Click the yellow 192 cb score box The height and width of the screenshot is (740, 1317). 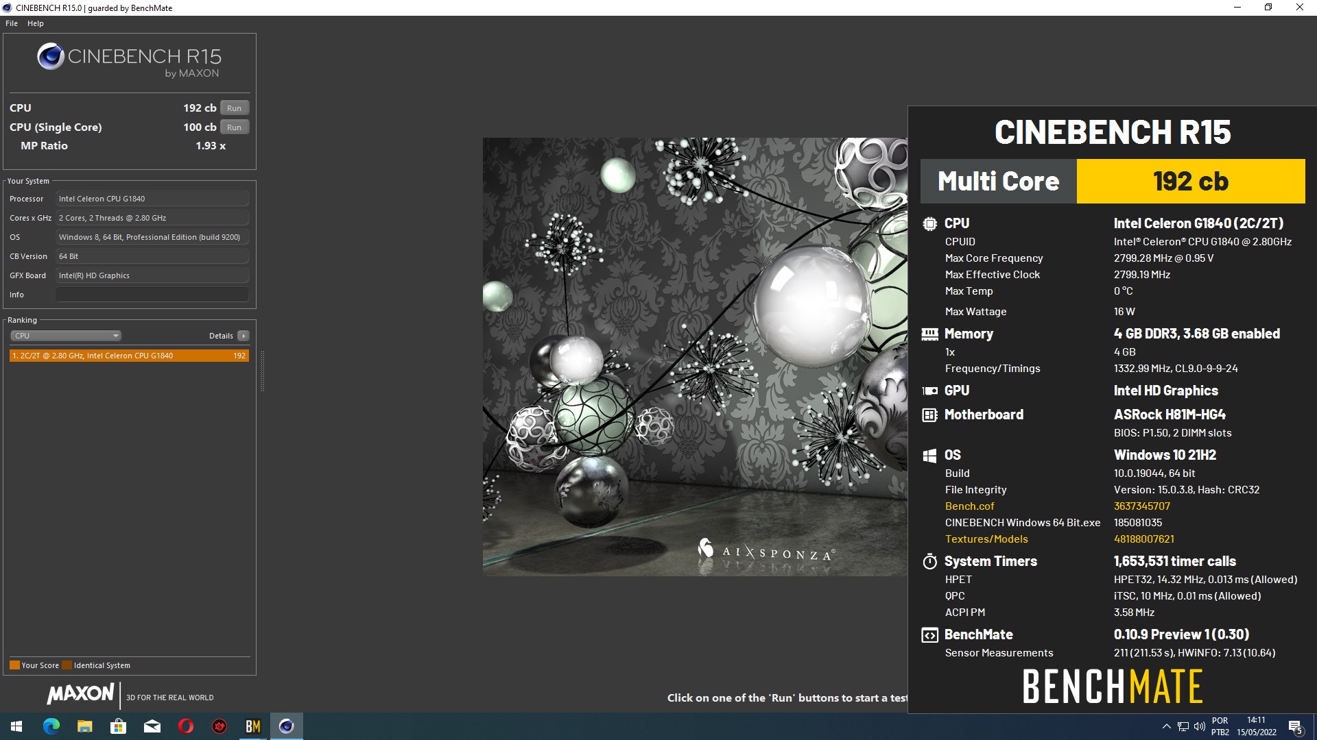tap(1191, 182)
